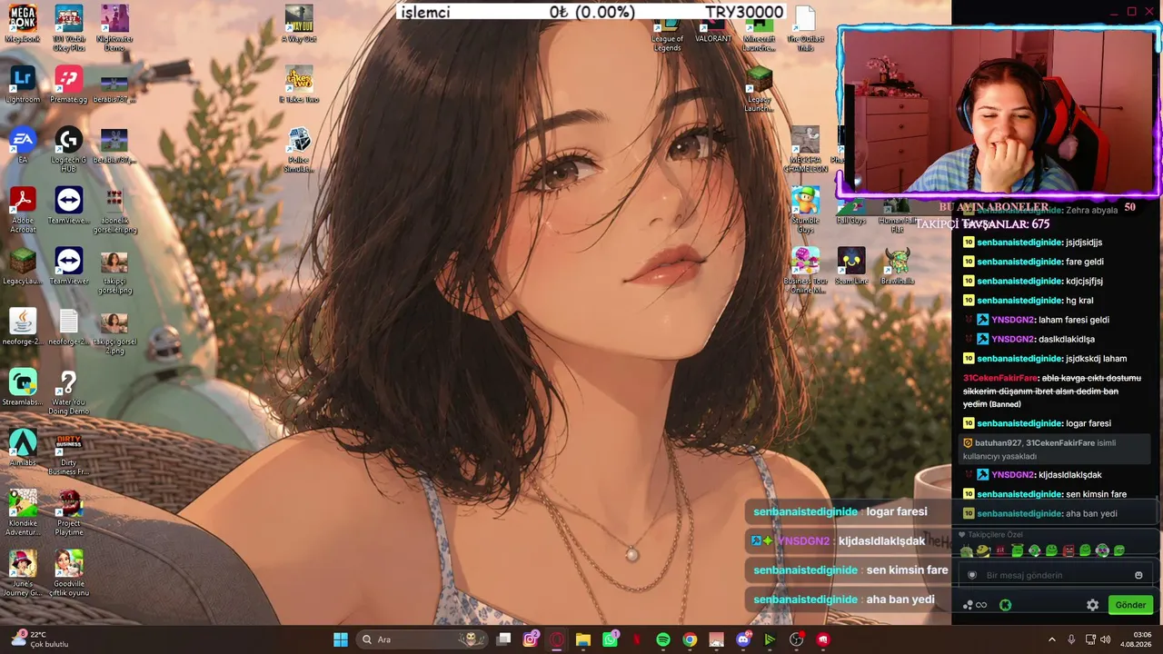The image size is (1163, 654).
Task: Open channel points icon in chat
Action: point(975,605)
